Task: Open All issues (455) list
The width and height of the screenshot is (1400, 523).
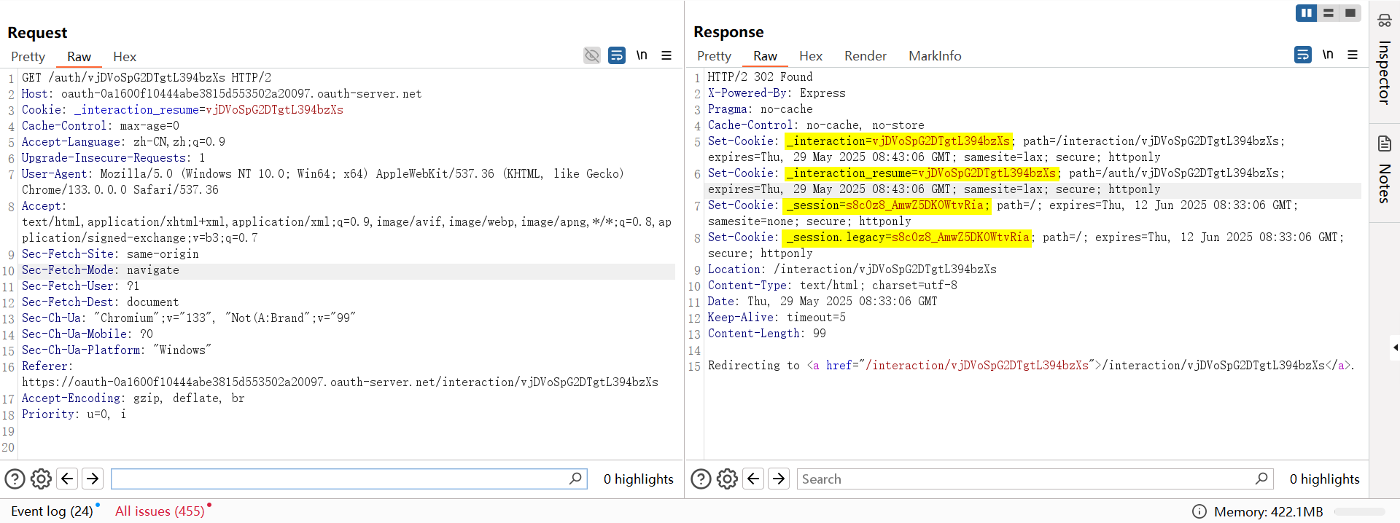Action: click(160, 511)
